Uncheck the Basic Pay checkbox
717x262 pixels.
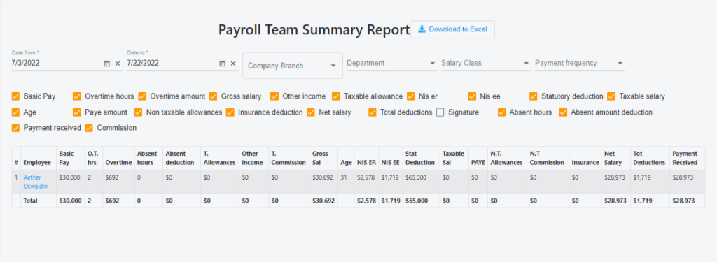tap(16, 96)
